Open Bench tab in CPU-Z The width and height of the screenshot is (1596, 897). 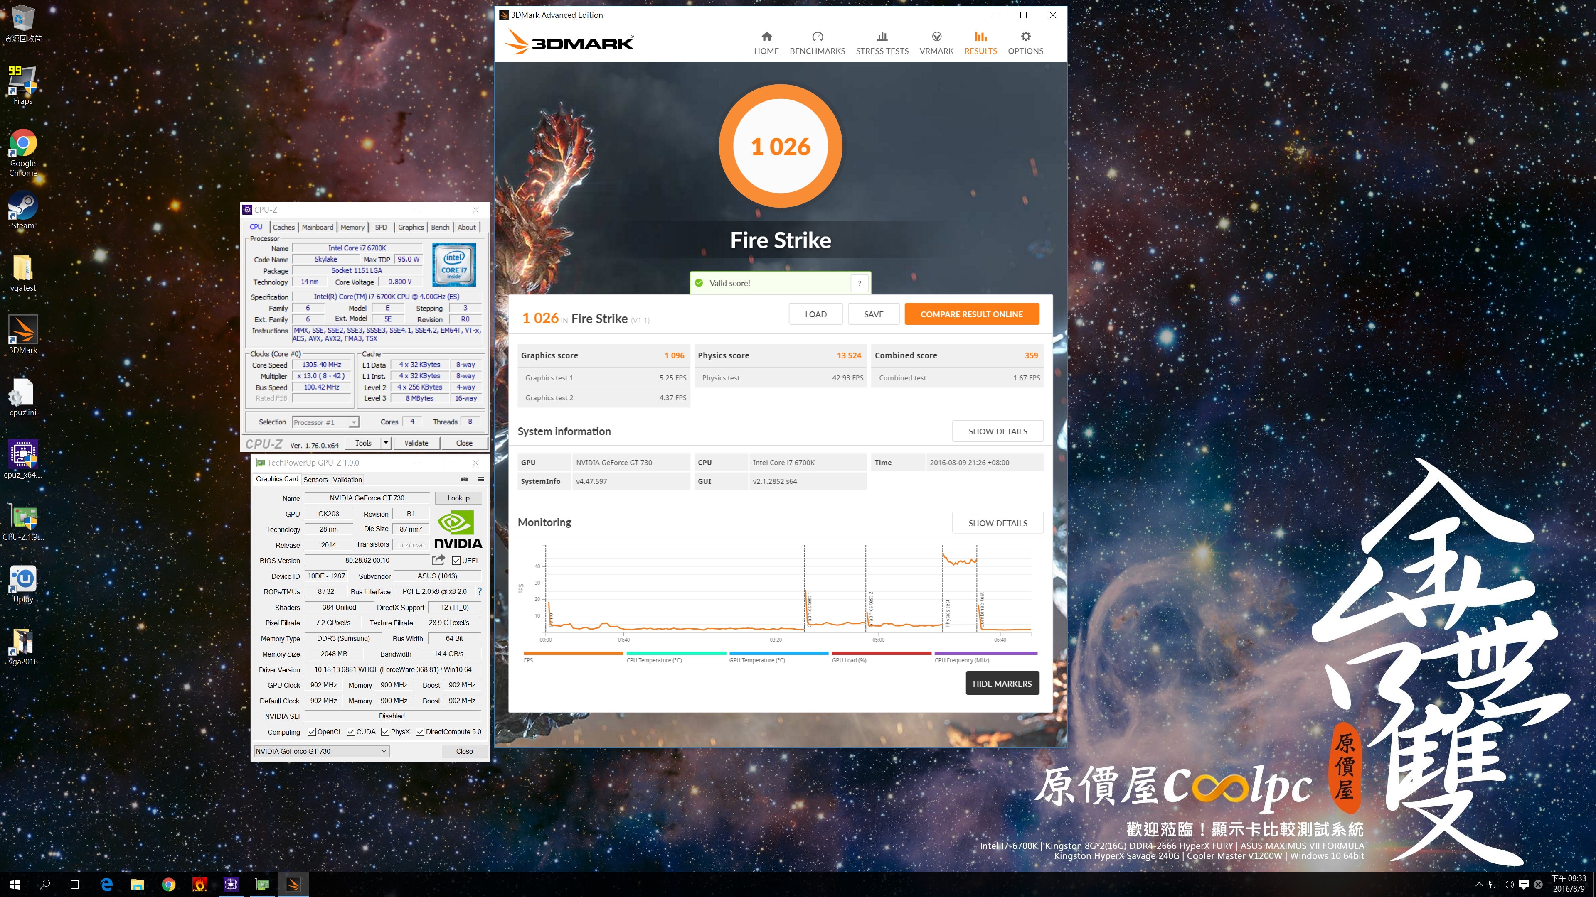440,227
